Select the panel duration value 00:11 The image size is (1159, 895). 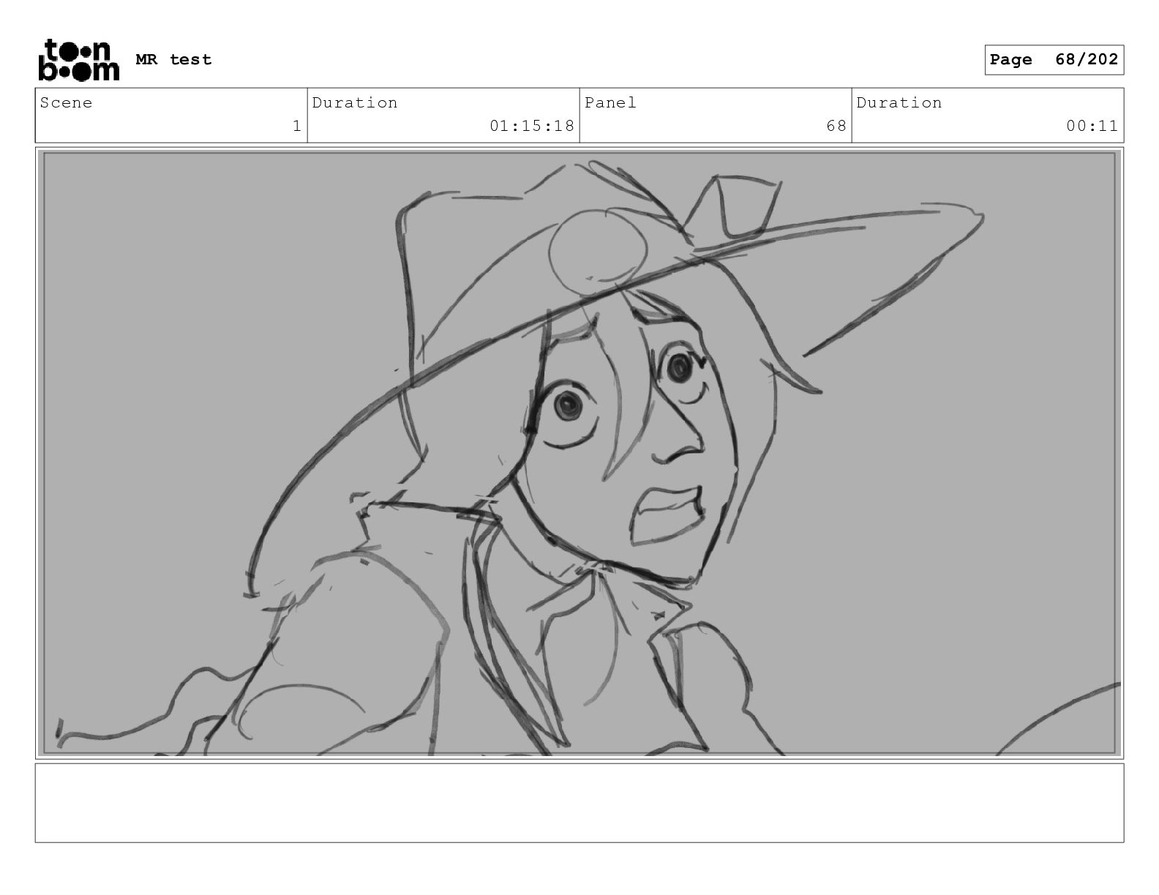[x=1092, y=126]
